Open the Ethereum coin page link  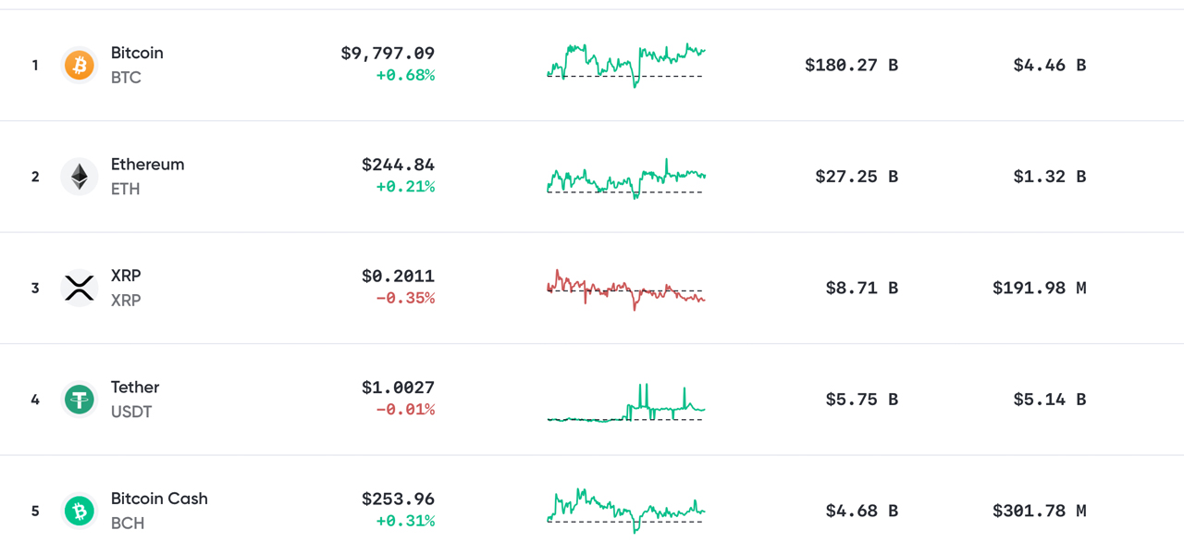pyautogui.click(x=147, y=165)
